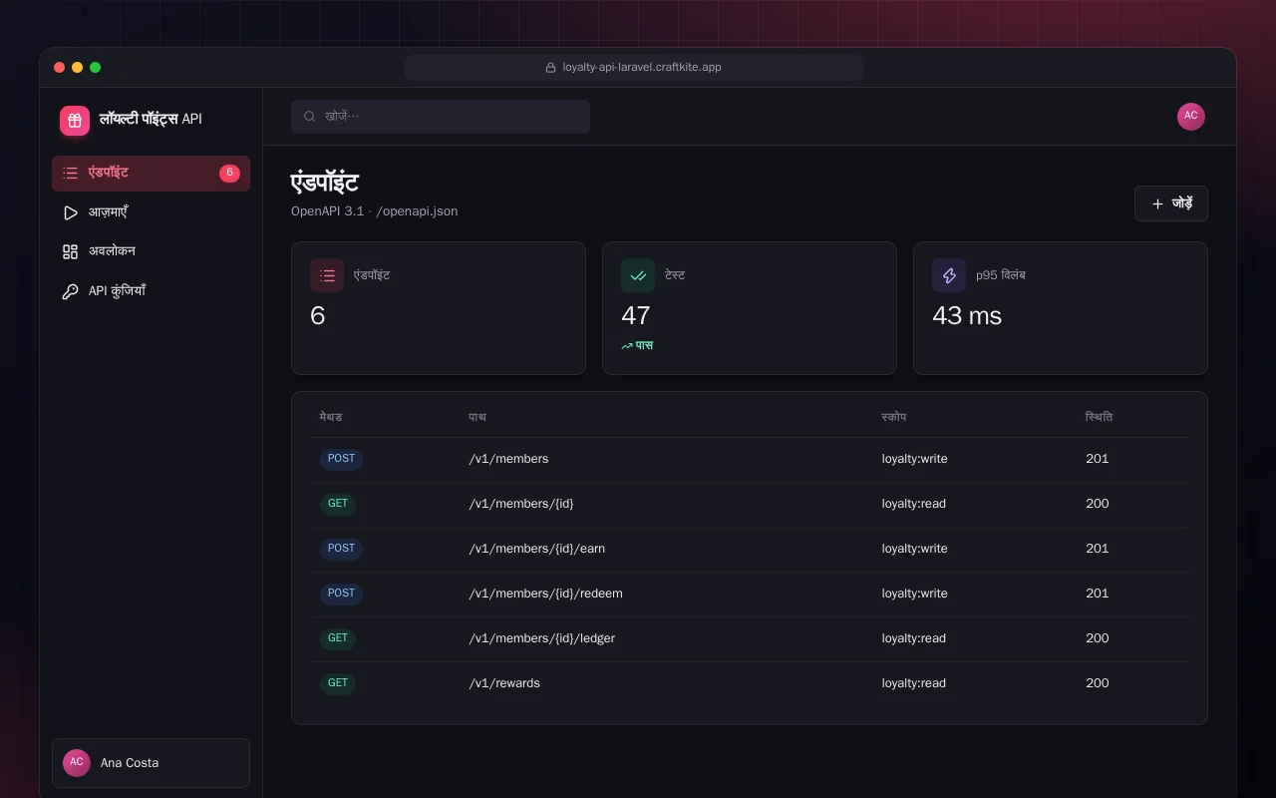This screenshot has height=798, width=1276.
Task: Click the 6 count badge in sidebar
Action: coord(229,173)
